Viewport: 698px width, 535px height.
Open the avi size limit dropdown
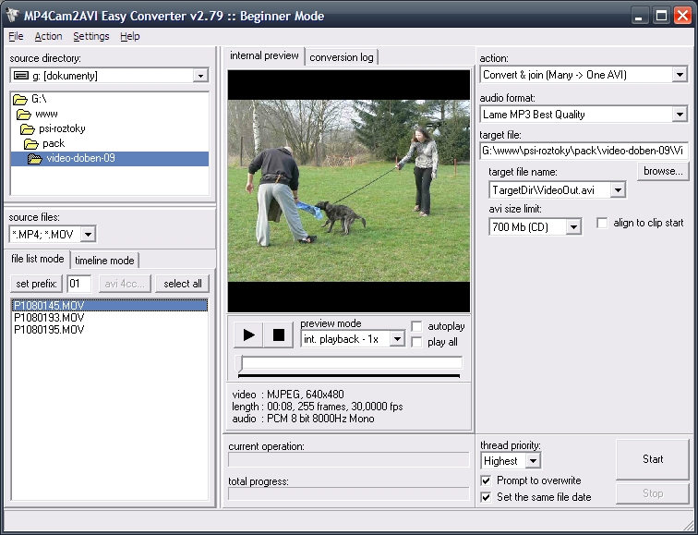coord(572,227)
